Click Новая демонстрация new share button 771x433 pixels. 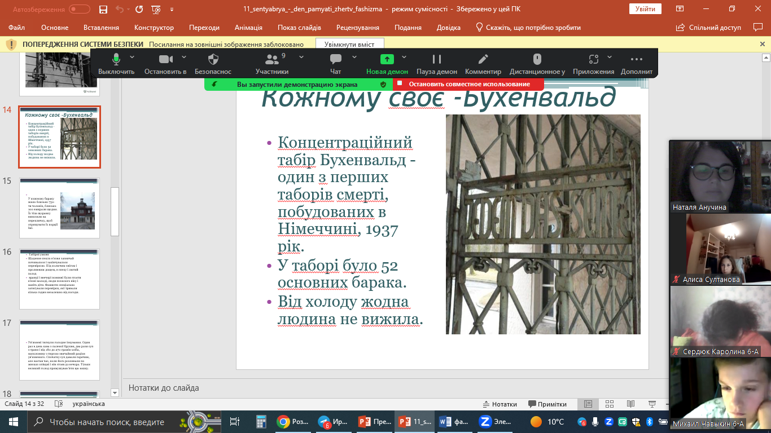387,64
